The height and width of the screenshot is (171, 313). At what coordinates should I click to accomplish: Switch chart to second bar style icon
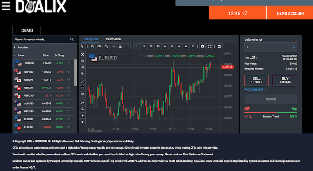99,46
